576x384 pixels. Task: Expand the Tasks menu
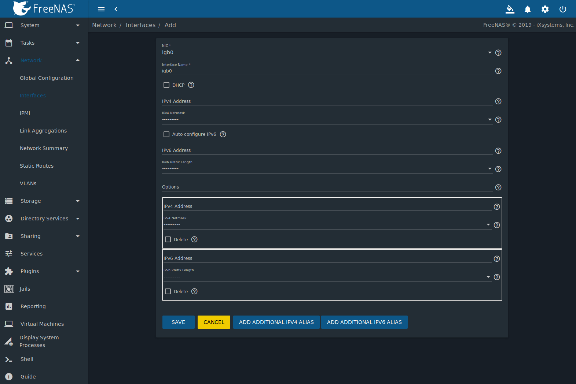coord(44,43)
